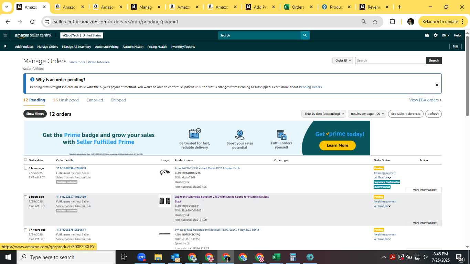
Task: Open the Order ID search type dropdown
Action: pos(343,60)
